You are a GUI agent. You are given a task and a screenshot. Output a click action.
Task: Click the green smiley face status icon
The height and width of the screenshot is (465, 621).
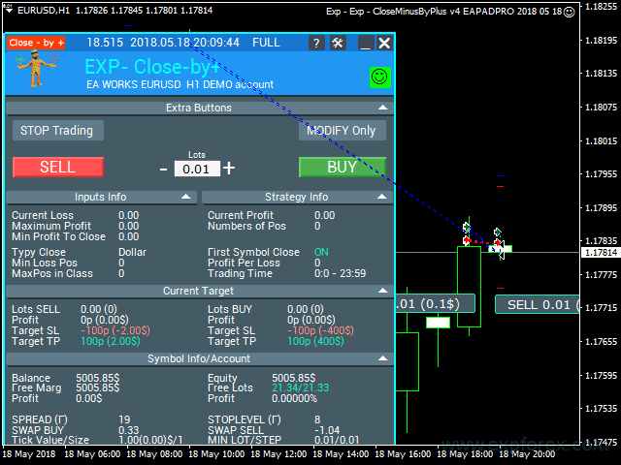(x=379, y=76)
